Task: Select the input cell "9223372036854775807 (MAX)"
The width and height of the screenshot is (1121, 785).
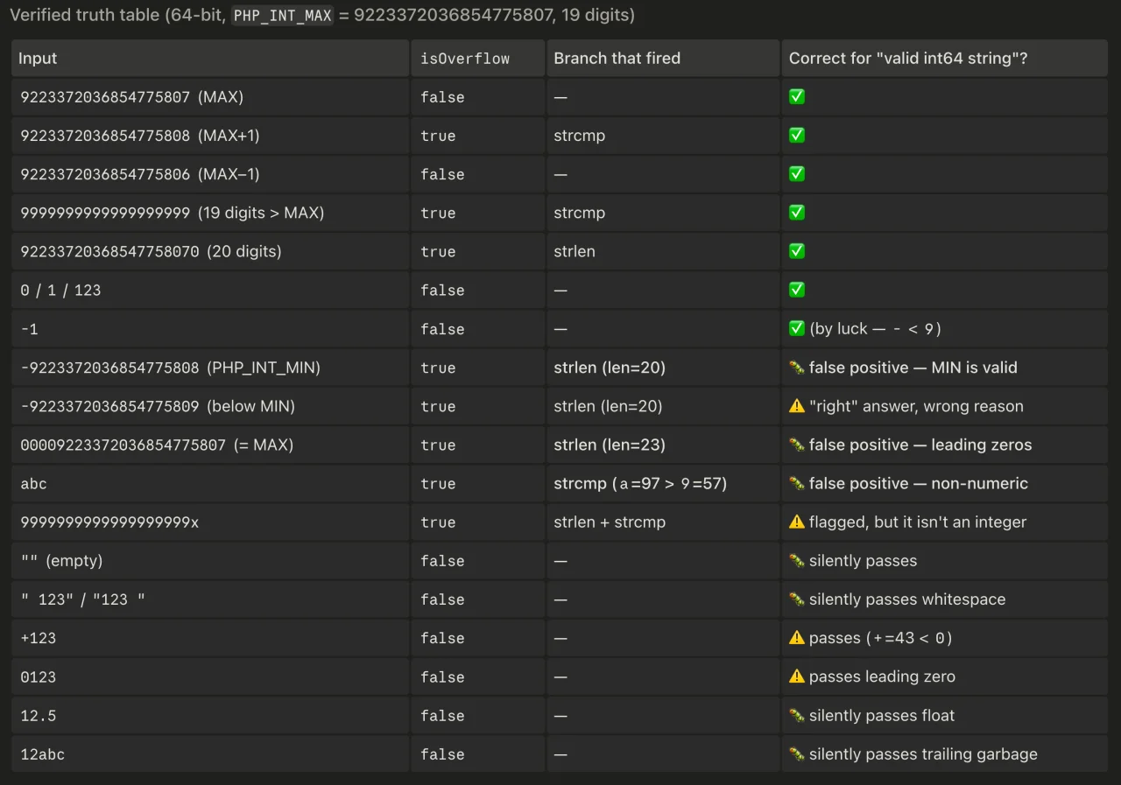Action: click(x=210, y=97)
